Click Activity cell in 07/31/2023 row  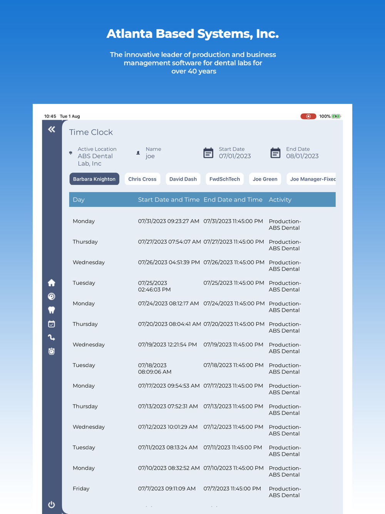coord(285,225)
